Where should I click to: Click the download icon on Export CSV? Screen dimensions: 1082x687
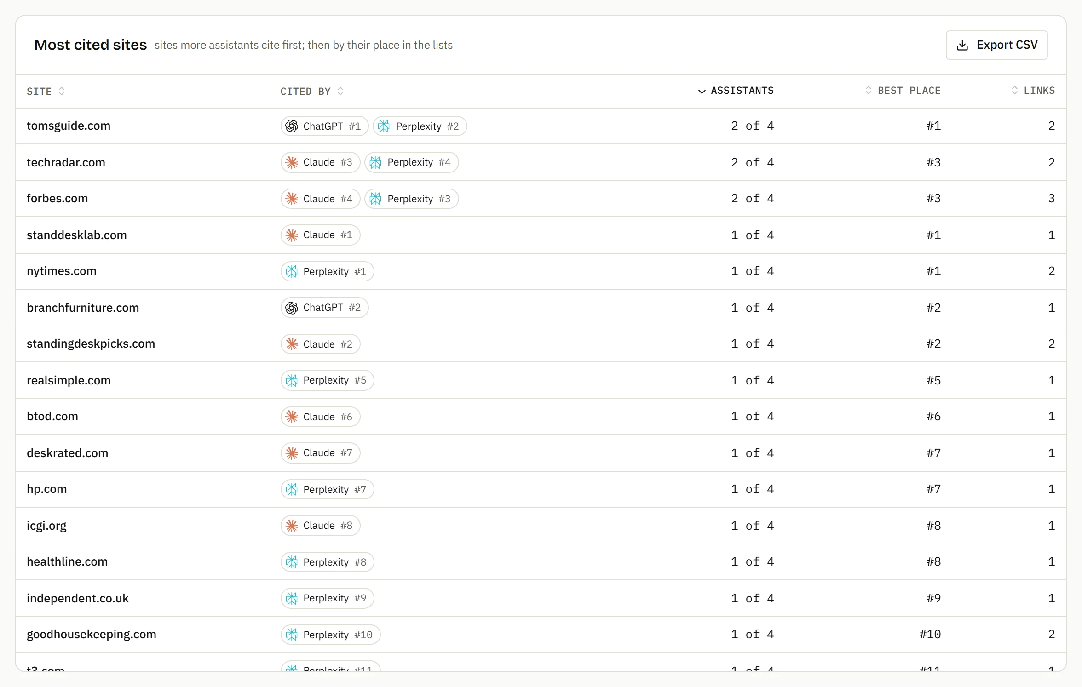(x=962, y=45)
